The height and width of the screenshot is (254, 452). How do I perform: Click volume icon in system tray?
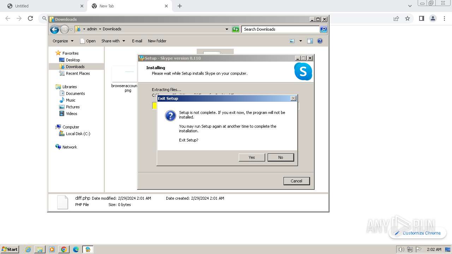point(401,249)
